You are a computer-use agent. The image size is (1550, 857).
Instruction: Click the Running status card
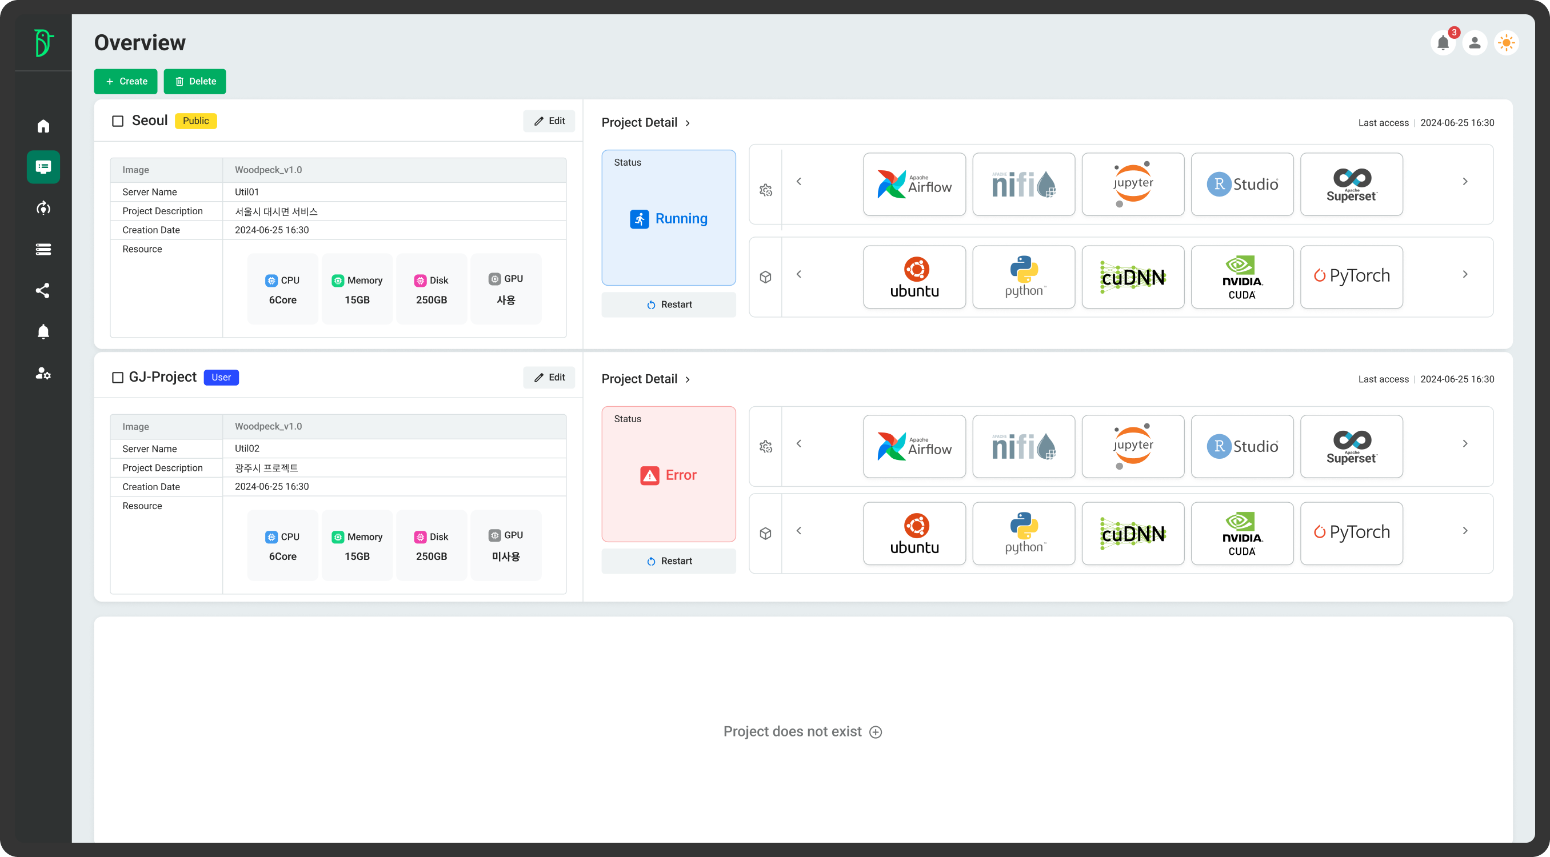coord(669,218)
